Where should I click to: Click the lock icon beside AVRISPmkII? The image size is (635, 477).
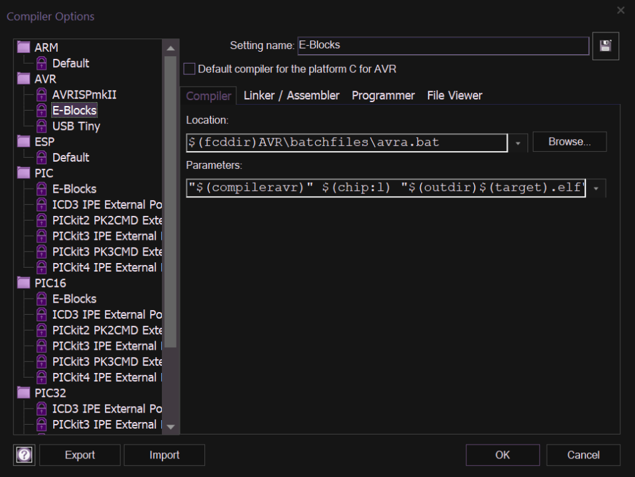pyautogui.click(x=42, y=94)
